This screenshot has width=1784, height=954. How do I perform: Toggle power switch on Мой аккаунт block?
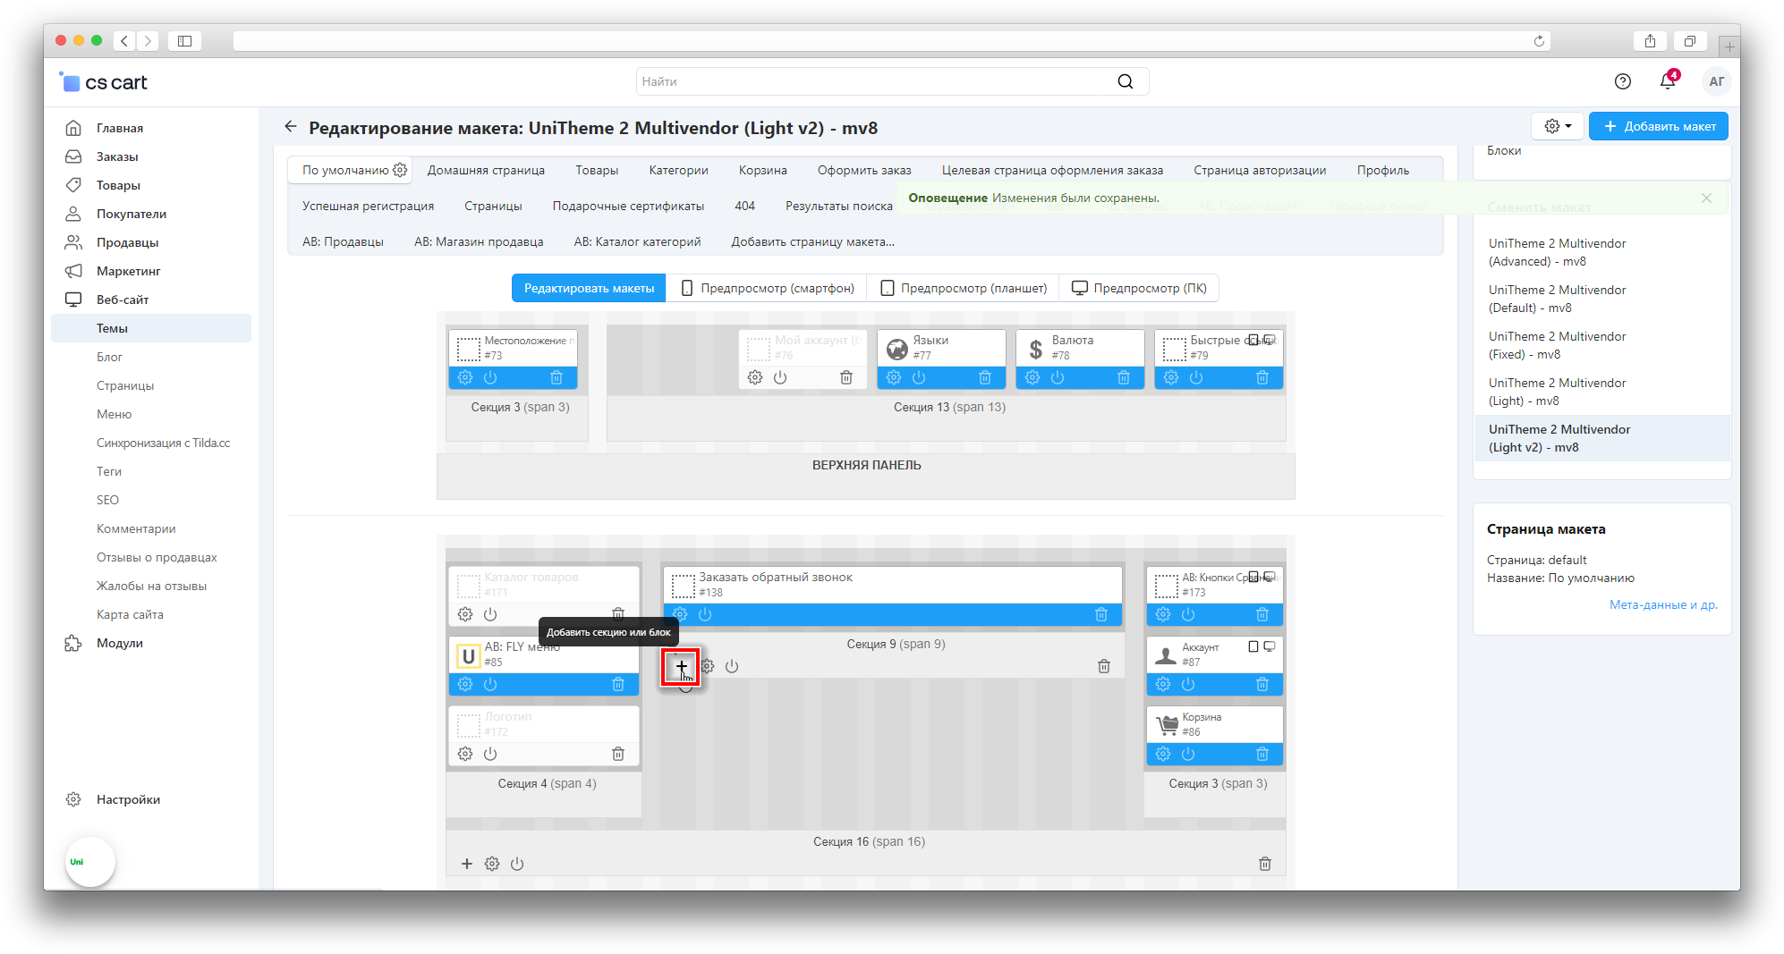[x=780, y=377]
